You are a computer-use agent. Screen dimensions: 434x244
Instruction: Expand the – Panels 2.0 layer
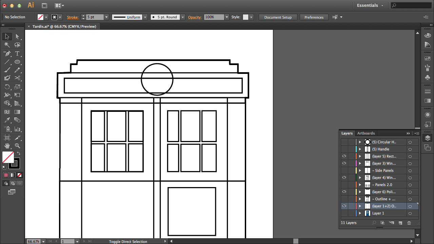(x=360, y=185)
